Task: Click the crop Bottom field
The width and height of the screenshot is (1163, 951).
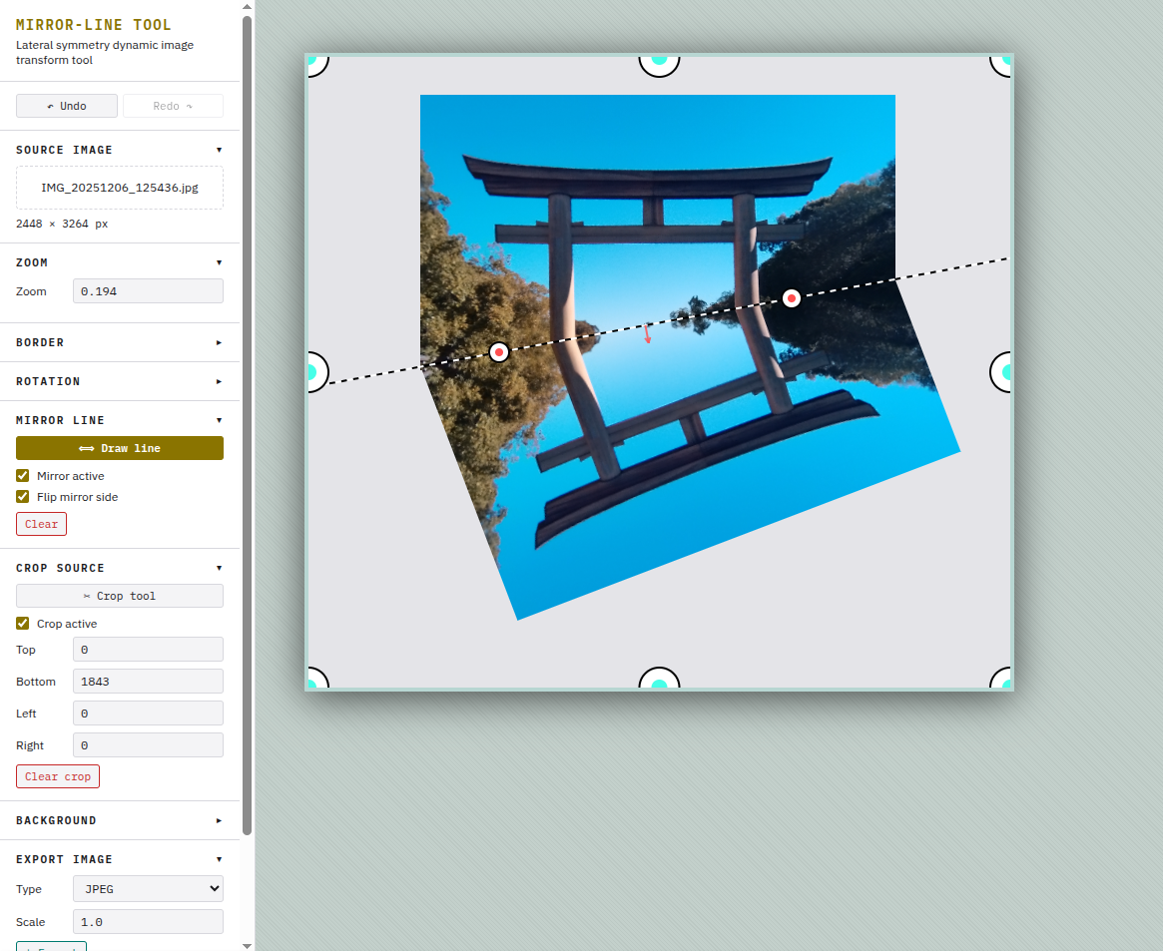Action: [x=148, y=682]
